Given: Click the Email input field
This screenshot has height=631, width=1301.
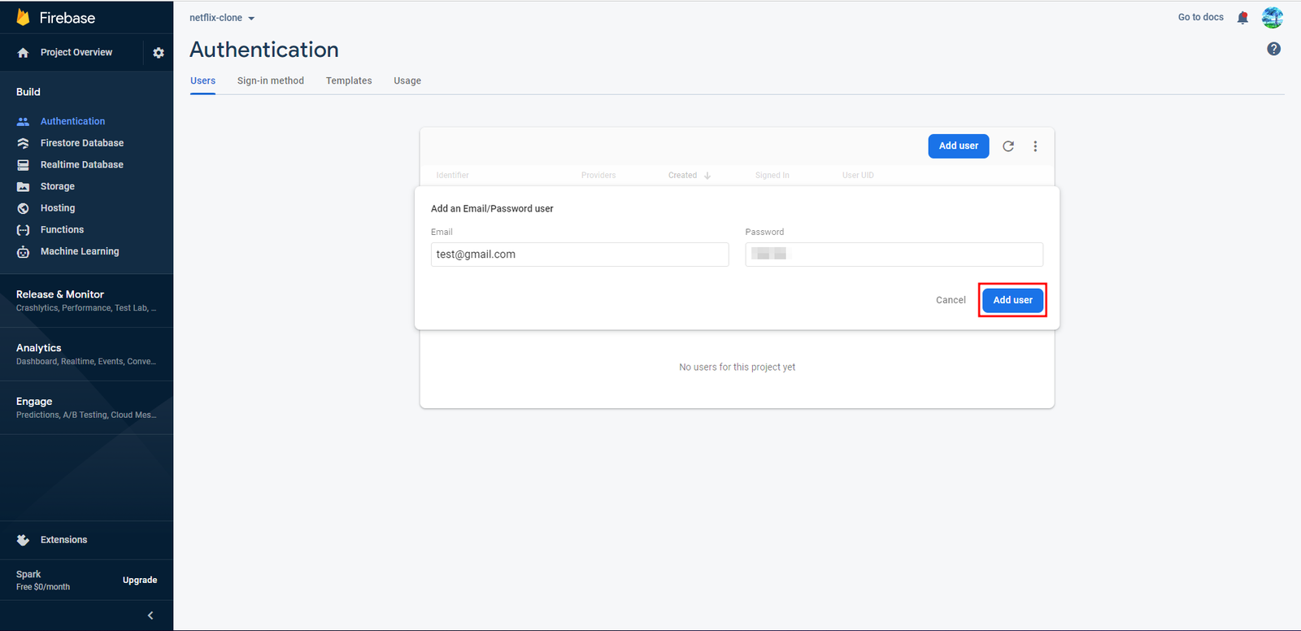Looking at the screenshot, I should [x=580, y=255].
